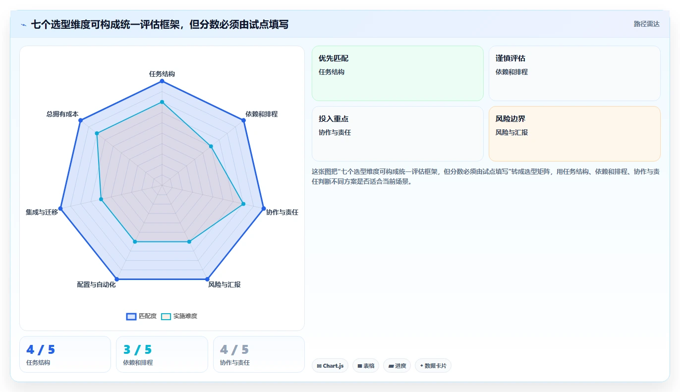680x392 pixels.
Task: Click the 协作与责任 radar axis label
Action: (282, 212)
